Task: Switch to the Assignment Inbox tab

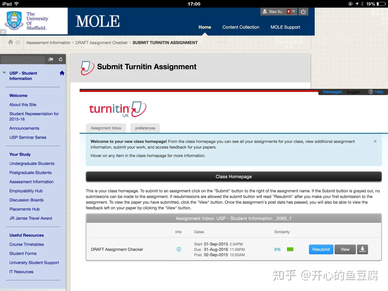Action: click(x=106, y=128)
